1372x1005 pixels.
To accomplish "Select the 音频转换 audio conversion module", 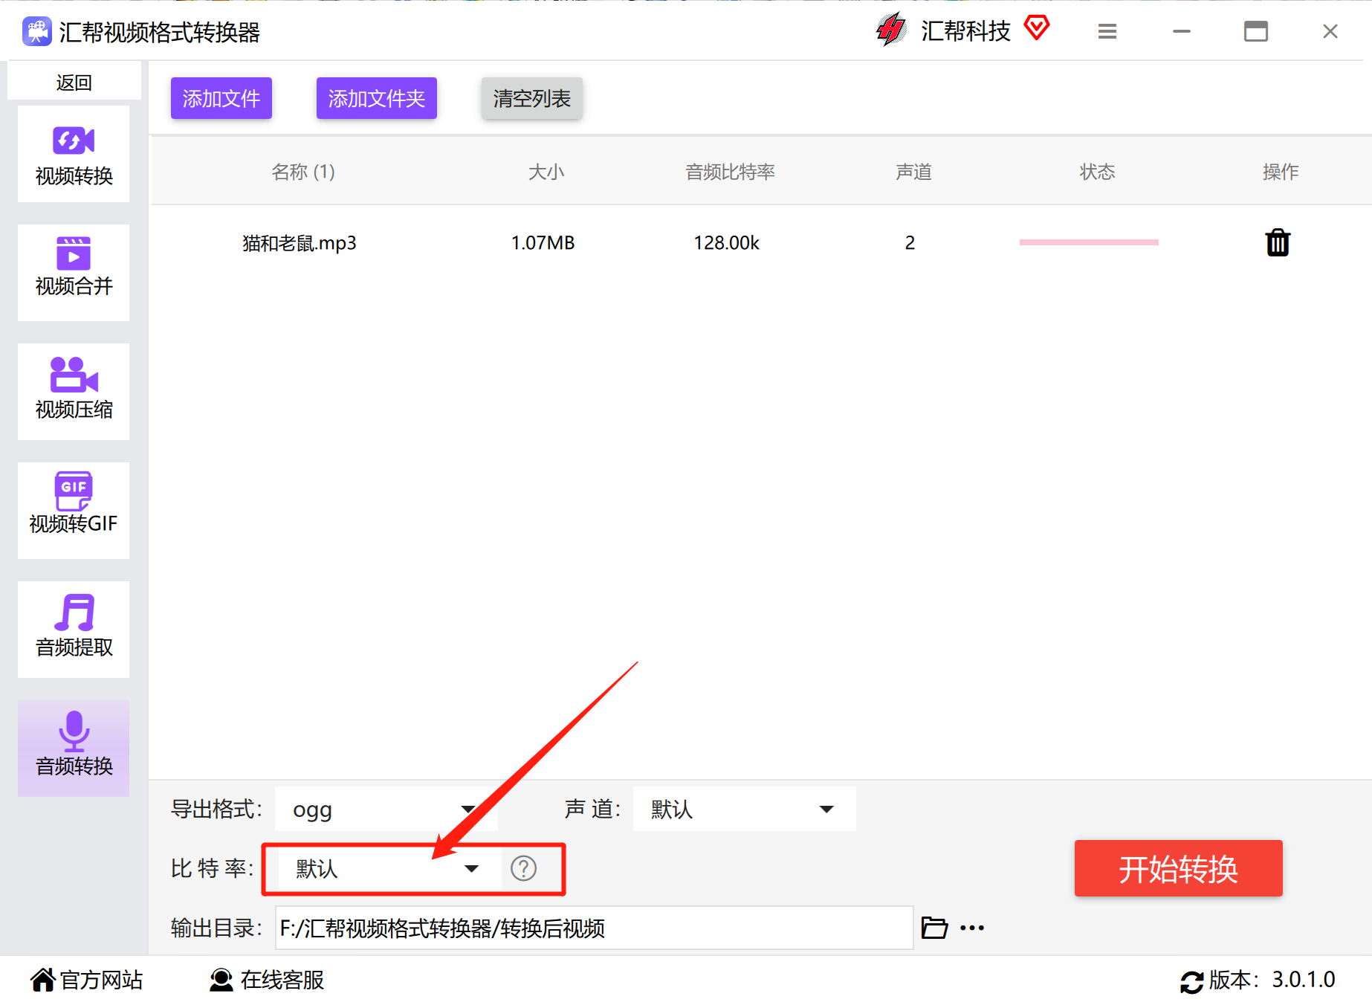I will tap(74, 749).
